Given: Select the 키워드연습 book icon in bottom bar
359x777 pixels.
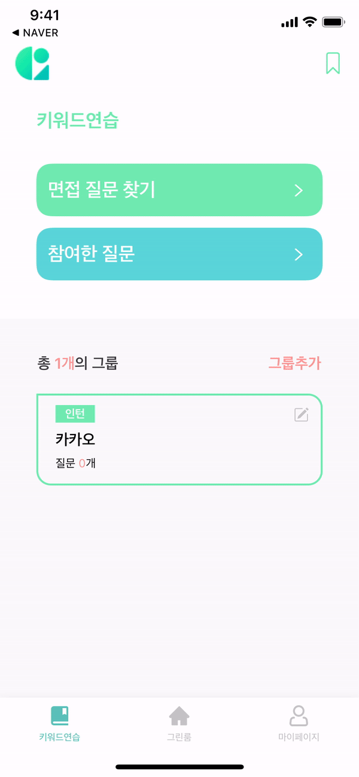Looking at the screenshot, I should click(59, 715).
